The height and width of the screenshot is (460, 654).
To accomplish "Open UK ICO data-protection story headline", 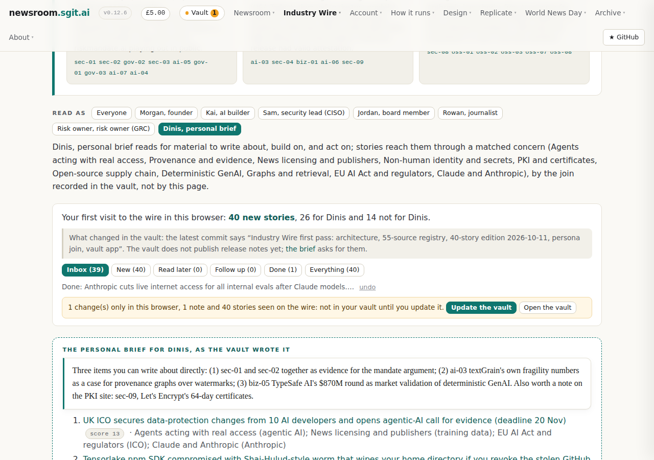I will click(324, 420).
